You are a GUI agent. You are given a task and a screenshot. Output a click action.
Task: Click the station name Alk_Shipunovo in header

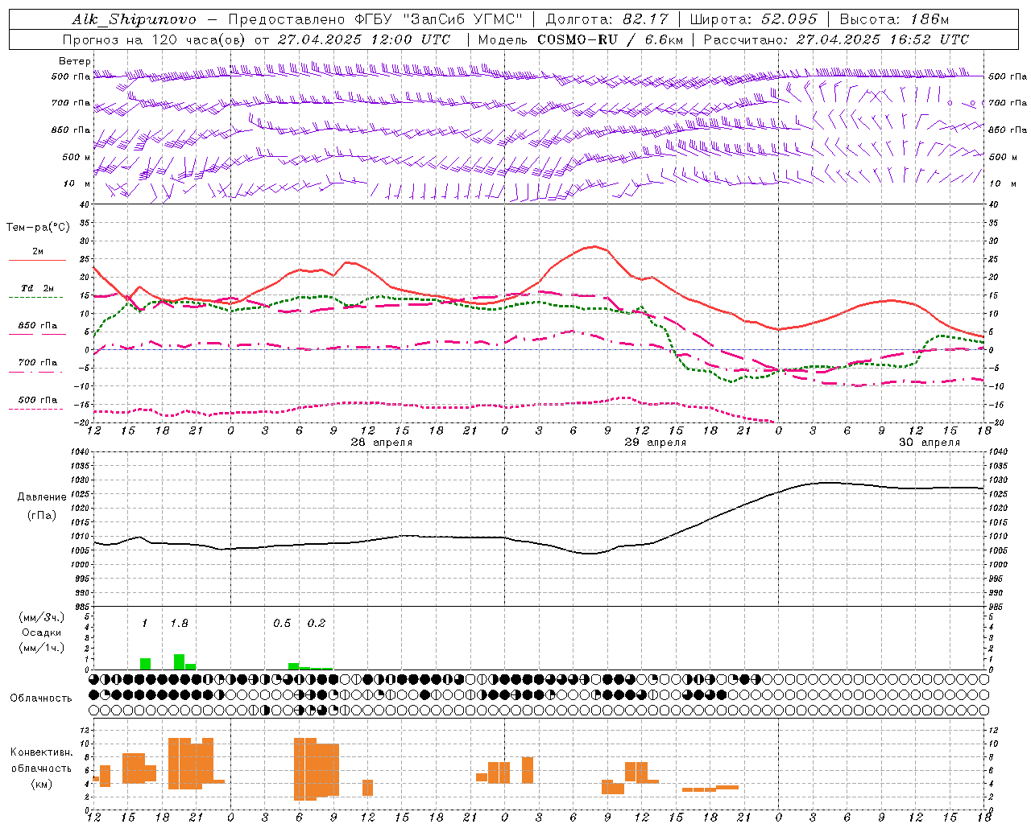(134, 19)
